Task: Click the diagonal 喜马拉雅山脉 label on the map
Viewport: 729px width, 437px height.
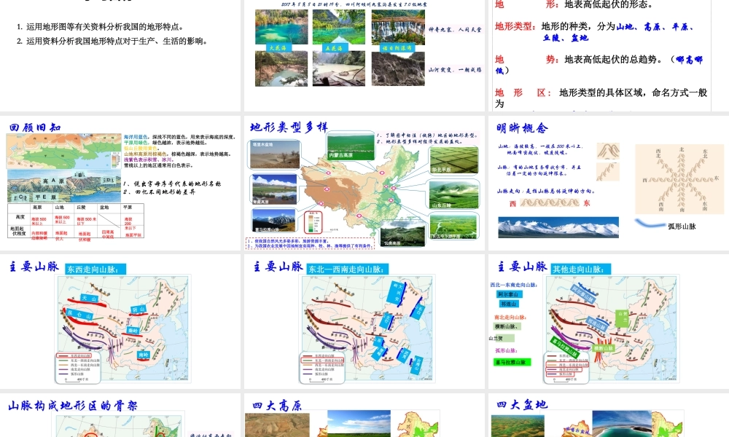Action: click(x=564, y=347)
